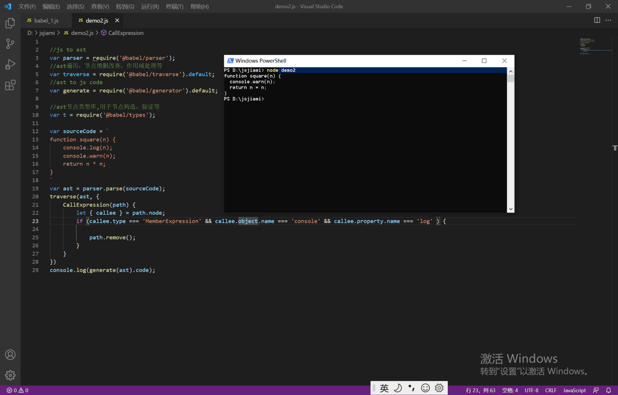
Task: Split the editor to the right
Action: click(x=597, y=20)
